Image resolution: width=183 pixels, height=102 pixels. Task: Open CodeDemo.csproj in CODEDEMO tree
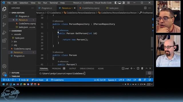coord(22,49)
